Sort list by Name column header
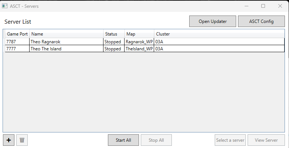Image resolution: width=289 pixels, height=148 pixels. pos(67,34)
